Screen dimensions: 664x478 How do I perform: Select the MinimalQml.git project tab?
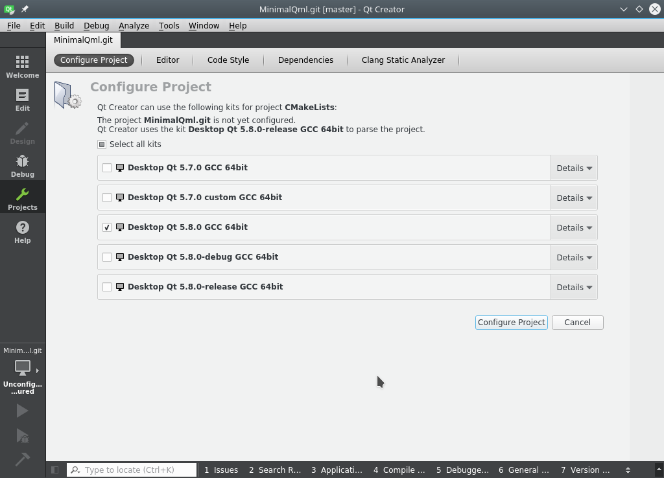click(x=83, y=40)
